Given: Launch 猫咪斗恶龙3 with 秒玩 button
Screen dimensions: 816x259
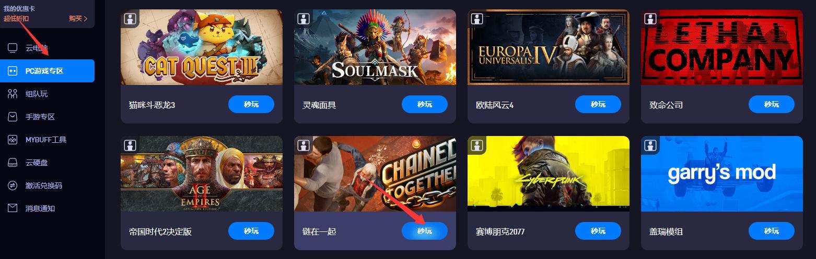Looking at the screenshot, I should coord(251,104).
